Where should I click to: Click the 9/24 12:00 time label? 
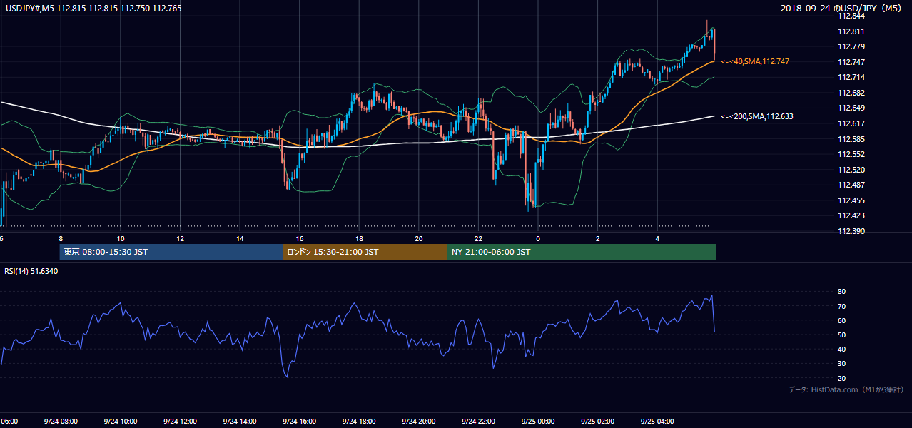click(x=180, y=421)
